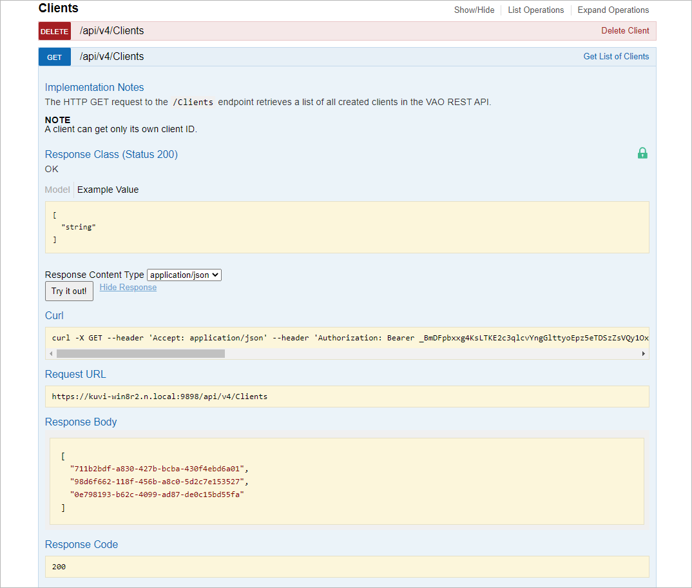The width and height of the screenshot is (692, 588).
Task: Click the blue GET method badge
Action: click(x=55, y=57)
